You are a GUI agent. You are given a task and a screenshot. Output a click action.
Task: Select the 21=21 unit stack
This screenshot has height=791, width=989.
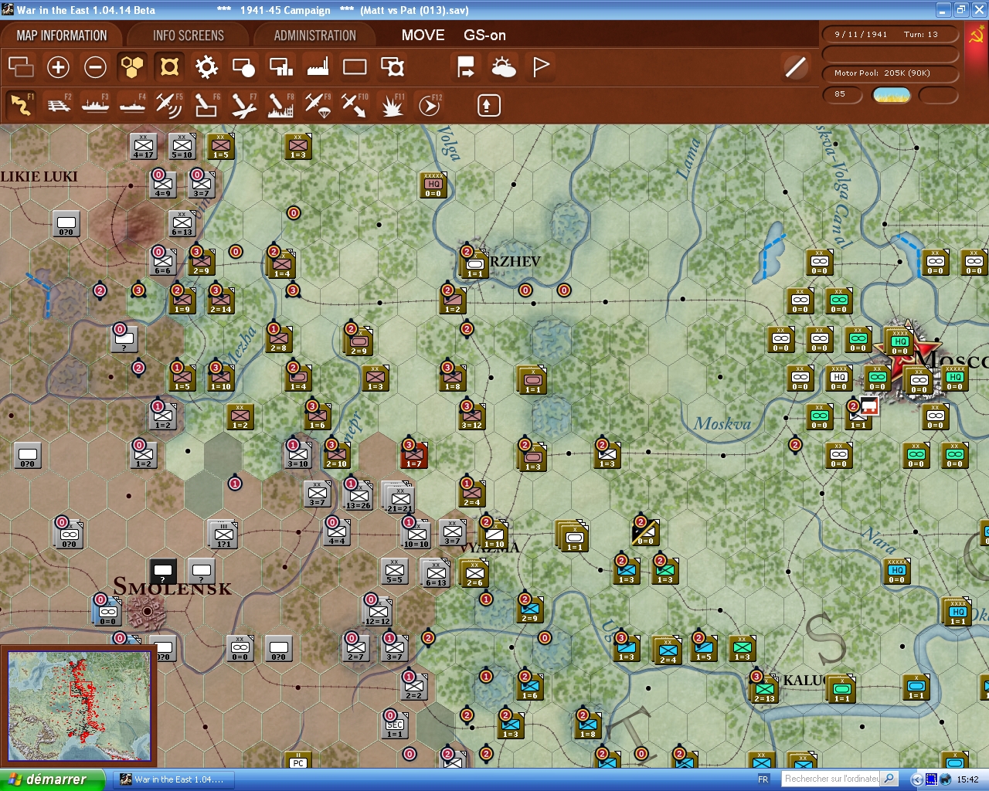point(399,497)
